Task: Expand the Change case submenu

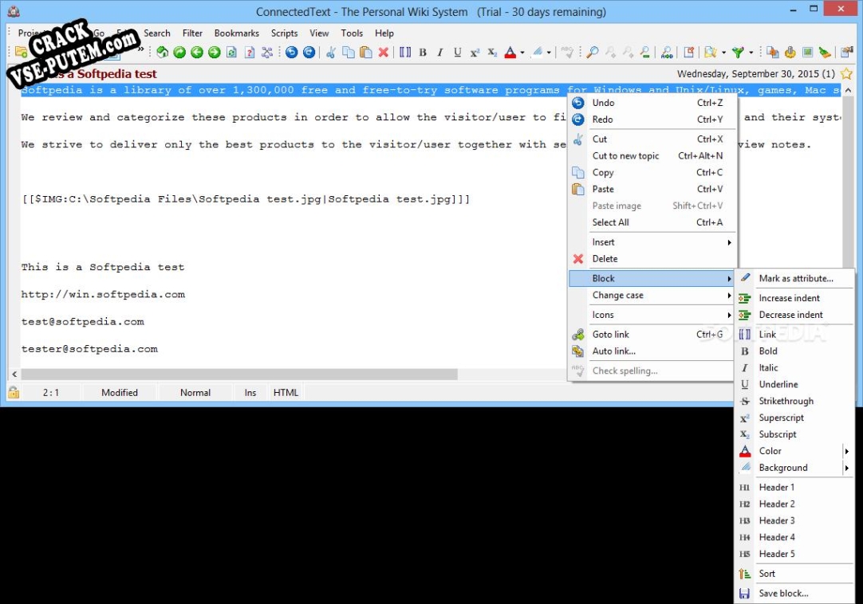Action: click(728, 296)
